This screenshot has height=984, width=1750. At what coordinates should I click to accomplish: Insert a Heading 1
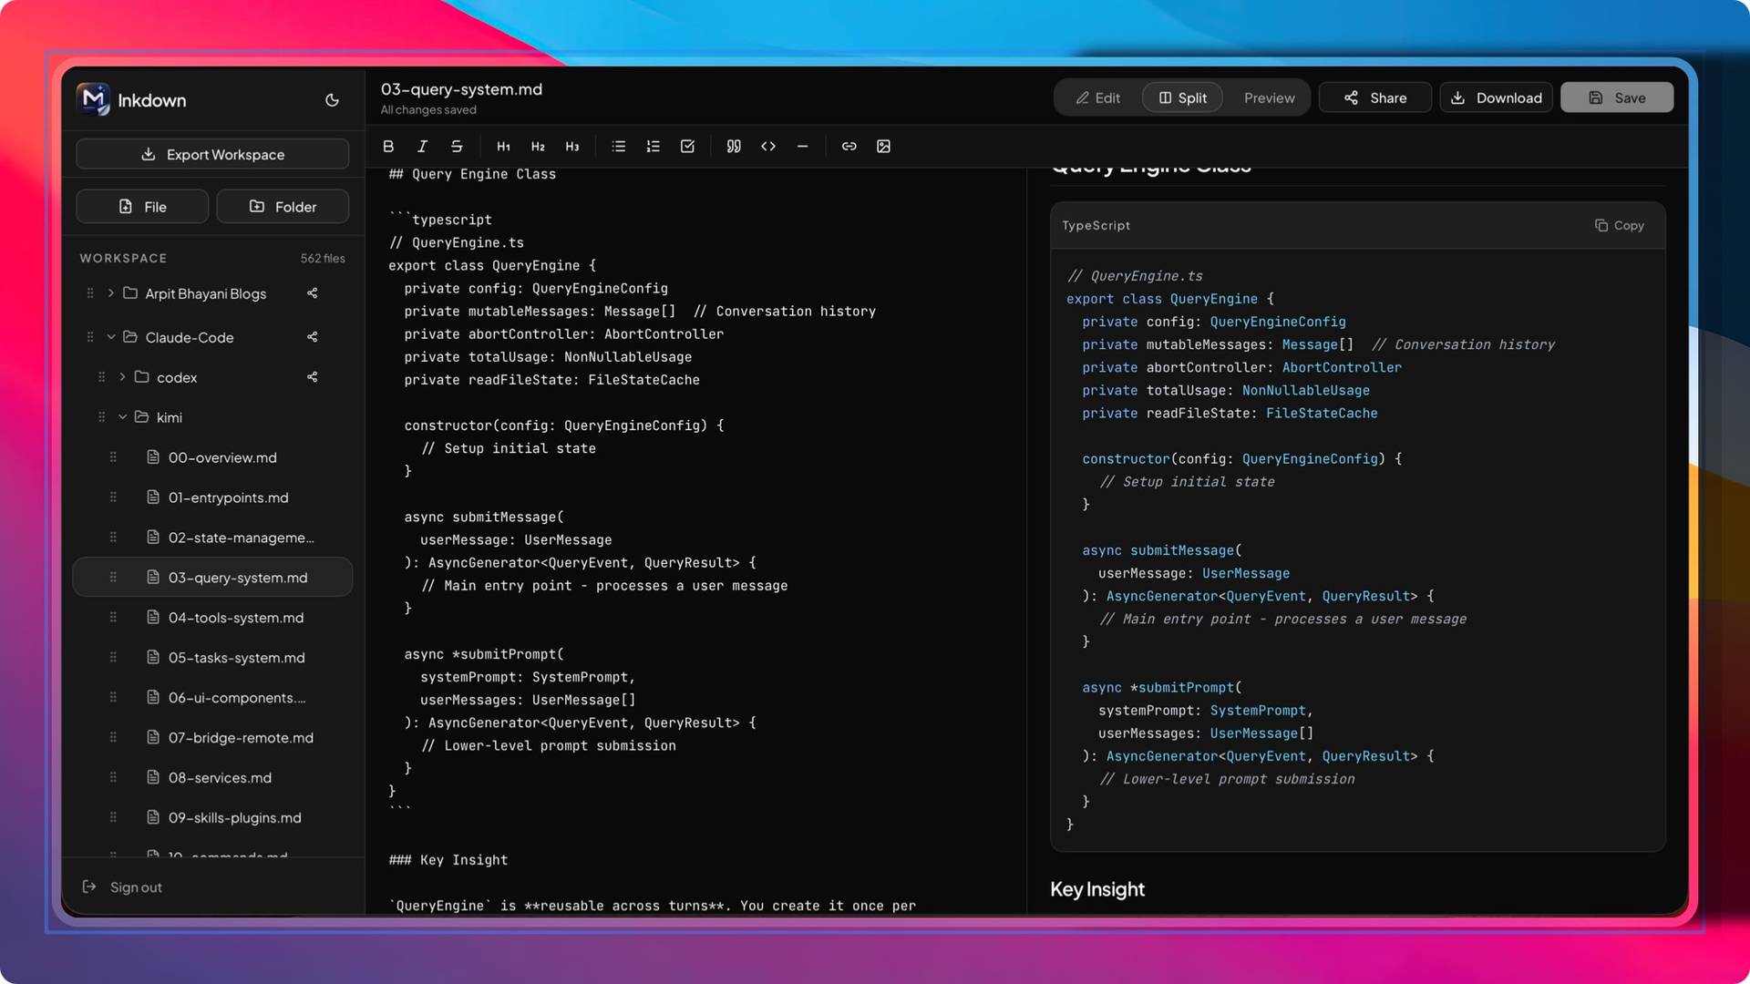503,146
